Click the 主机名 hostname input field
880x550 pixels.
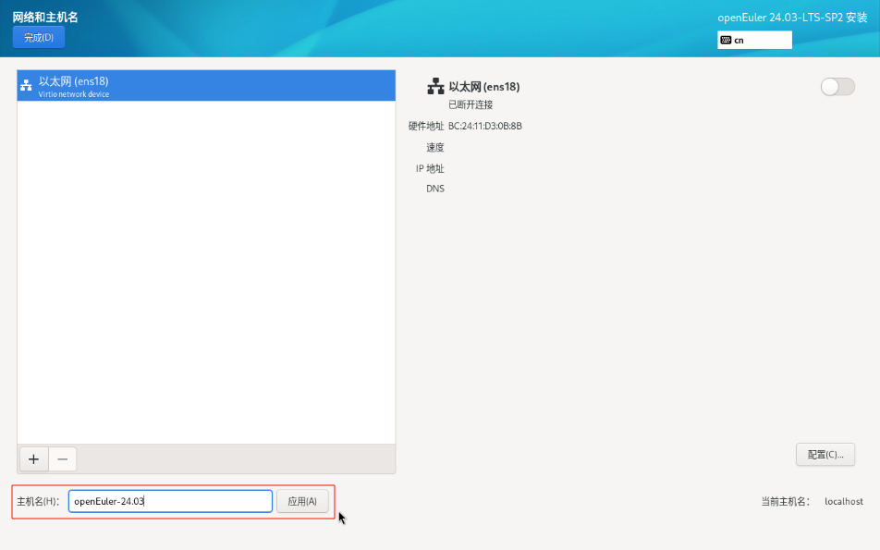(170, 501)
